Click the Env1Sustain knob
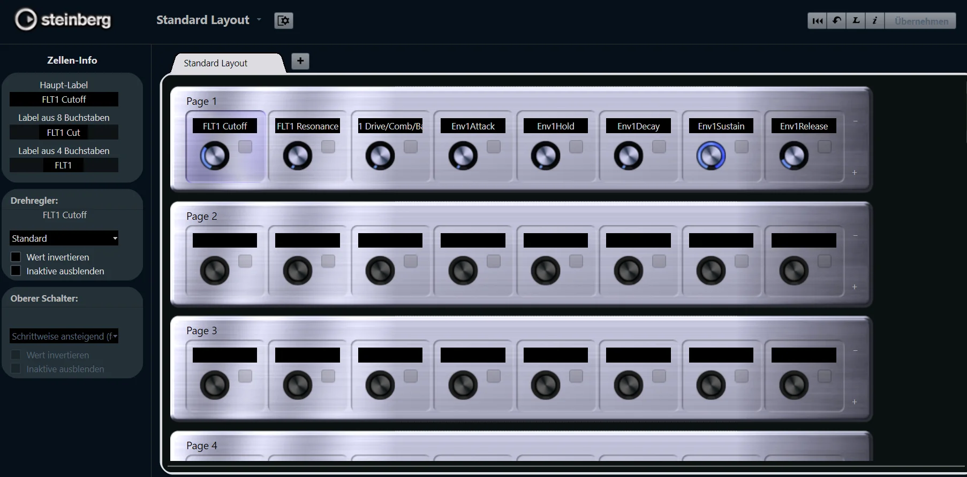Screen dimensions: 967x477 [711, 156]
